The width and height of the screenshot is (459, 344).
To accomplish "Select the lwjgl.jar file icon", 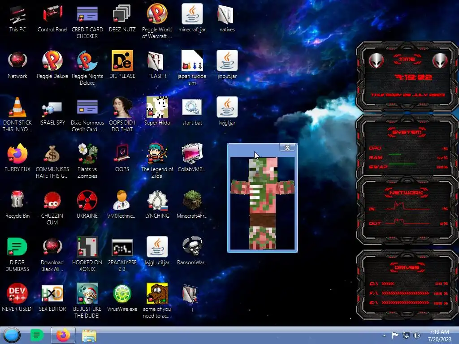I will tap(227, 112).
